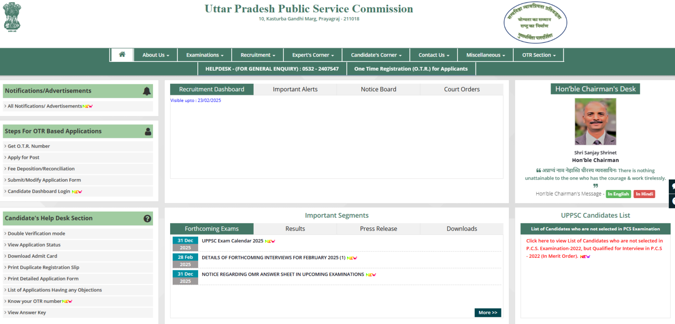The width and height of the screenshot is (675, 324).
Task: Click the Helpdesk general enquiry bar
Action: 272,68
